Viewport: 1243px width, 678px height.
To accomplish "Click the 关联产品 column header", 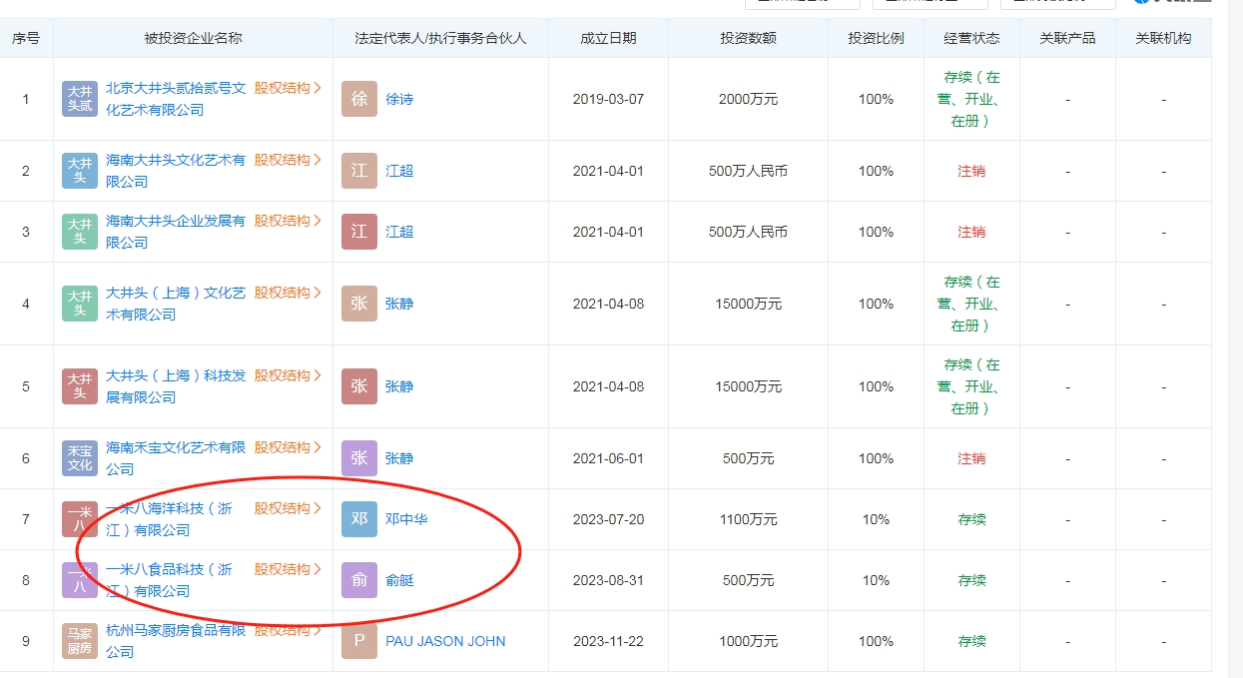I will (1067, 38).
